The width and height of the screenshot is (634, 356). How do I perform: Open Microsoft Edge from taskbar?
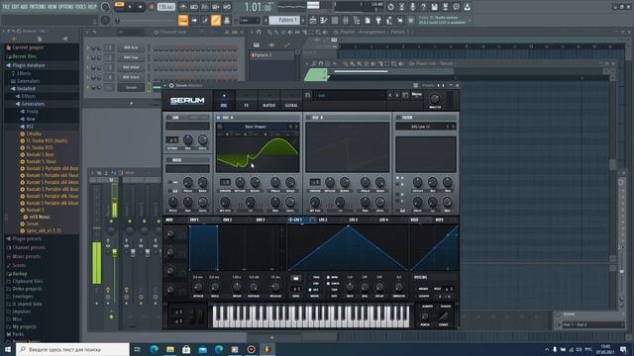155,349
